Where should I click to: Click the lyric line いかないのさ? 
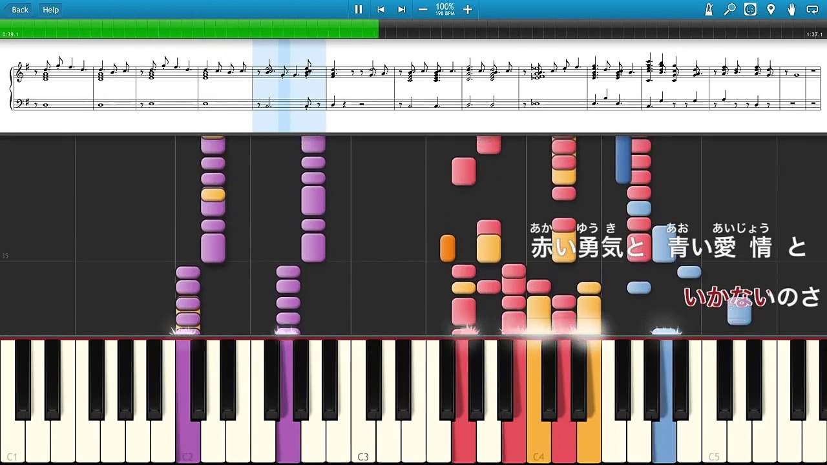(752, 297)
